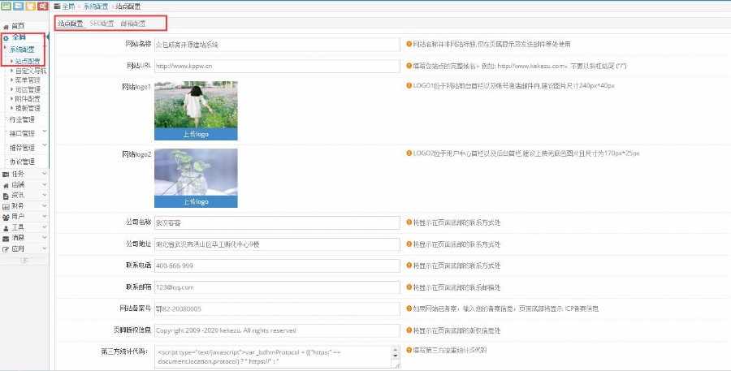This screenshot has height=371, width=731.
Task: Expand the 工具 menu chevron
Action: 45,227
